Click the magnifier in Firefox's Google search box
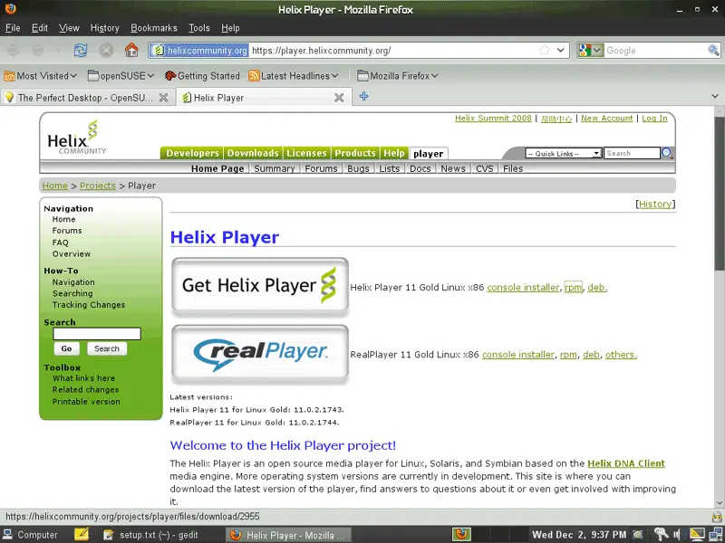 pyautogui.click(x=713, y=51)
